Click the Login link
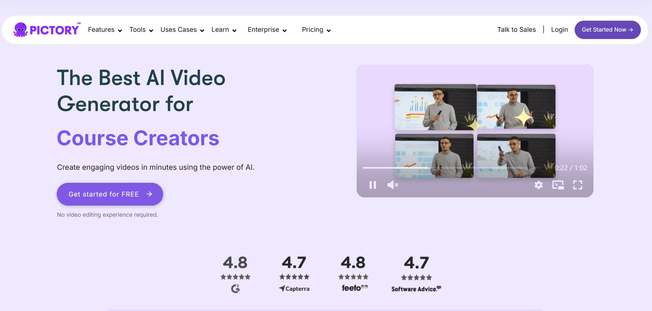This screenshot has width=652, height=311. (x=559, y=30)
